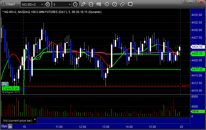This screenshot has height=130, width=206.
Task: Click the green 4417.00 price marker
Action: 197,69
